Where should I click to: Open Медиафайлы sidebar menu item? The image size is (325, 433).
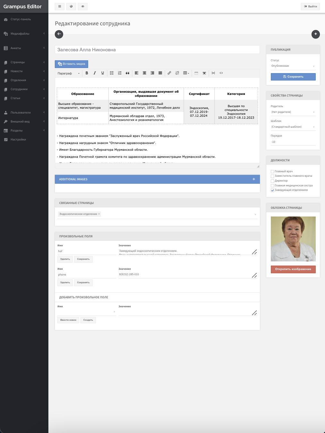20,34
